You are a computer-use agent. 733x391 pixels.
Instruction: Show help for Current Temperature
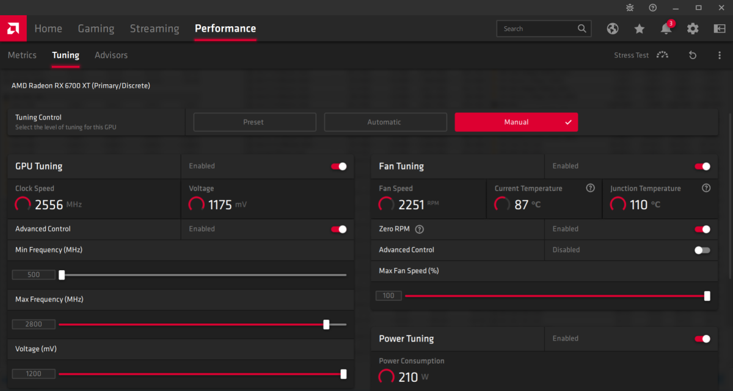point(590,188)
